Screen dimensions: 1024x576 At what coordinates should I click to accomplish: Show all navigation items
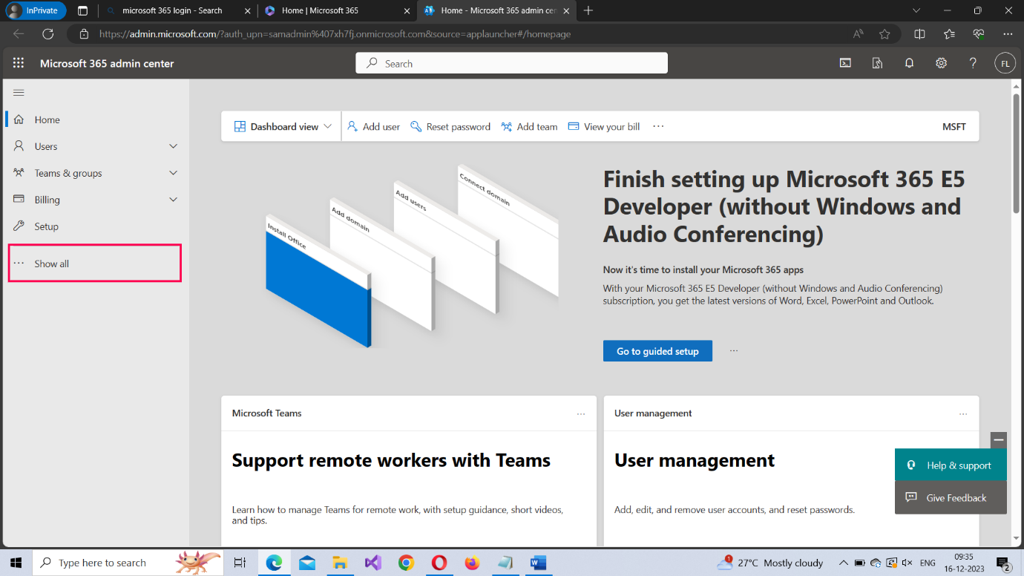click(x=94, y=264)
